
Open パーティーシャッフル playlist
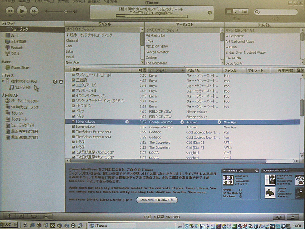24,101
